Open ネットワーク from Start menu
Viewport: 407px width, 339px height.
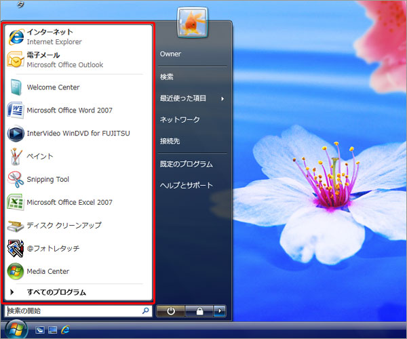click(x=180, y=119)
